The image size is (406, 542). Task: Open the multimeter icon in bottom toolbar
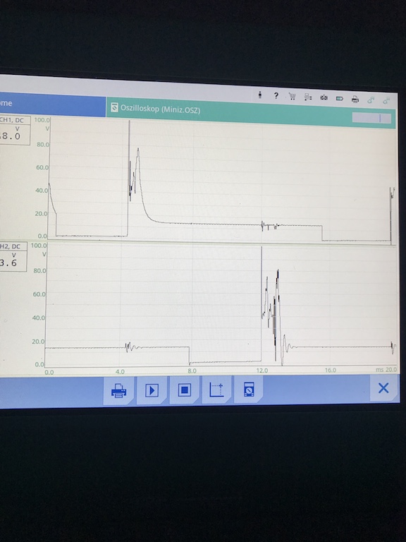pos(249,390)
